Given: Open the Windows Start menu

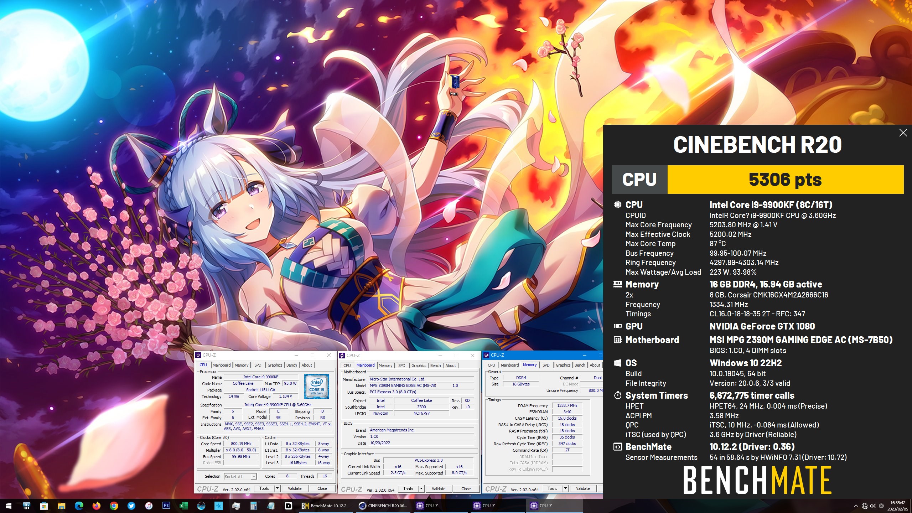Looking at the screenshot, I should 9,506.
